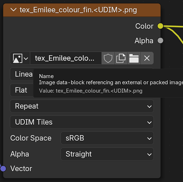Viewport: 183px width, 182px height.
Task: Click the tex_Emilee_colo... image name field
Action: tap(66, 58)
